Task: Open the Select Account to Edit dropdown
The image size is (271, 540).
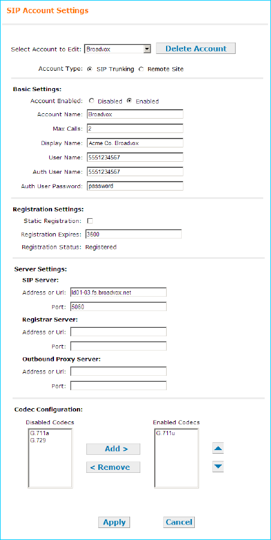Action: [x=118, y=49]
